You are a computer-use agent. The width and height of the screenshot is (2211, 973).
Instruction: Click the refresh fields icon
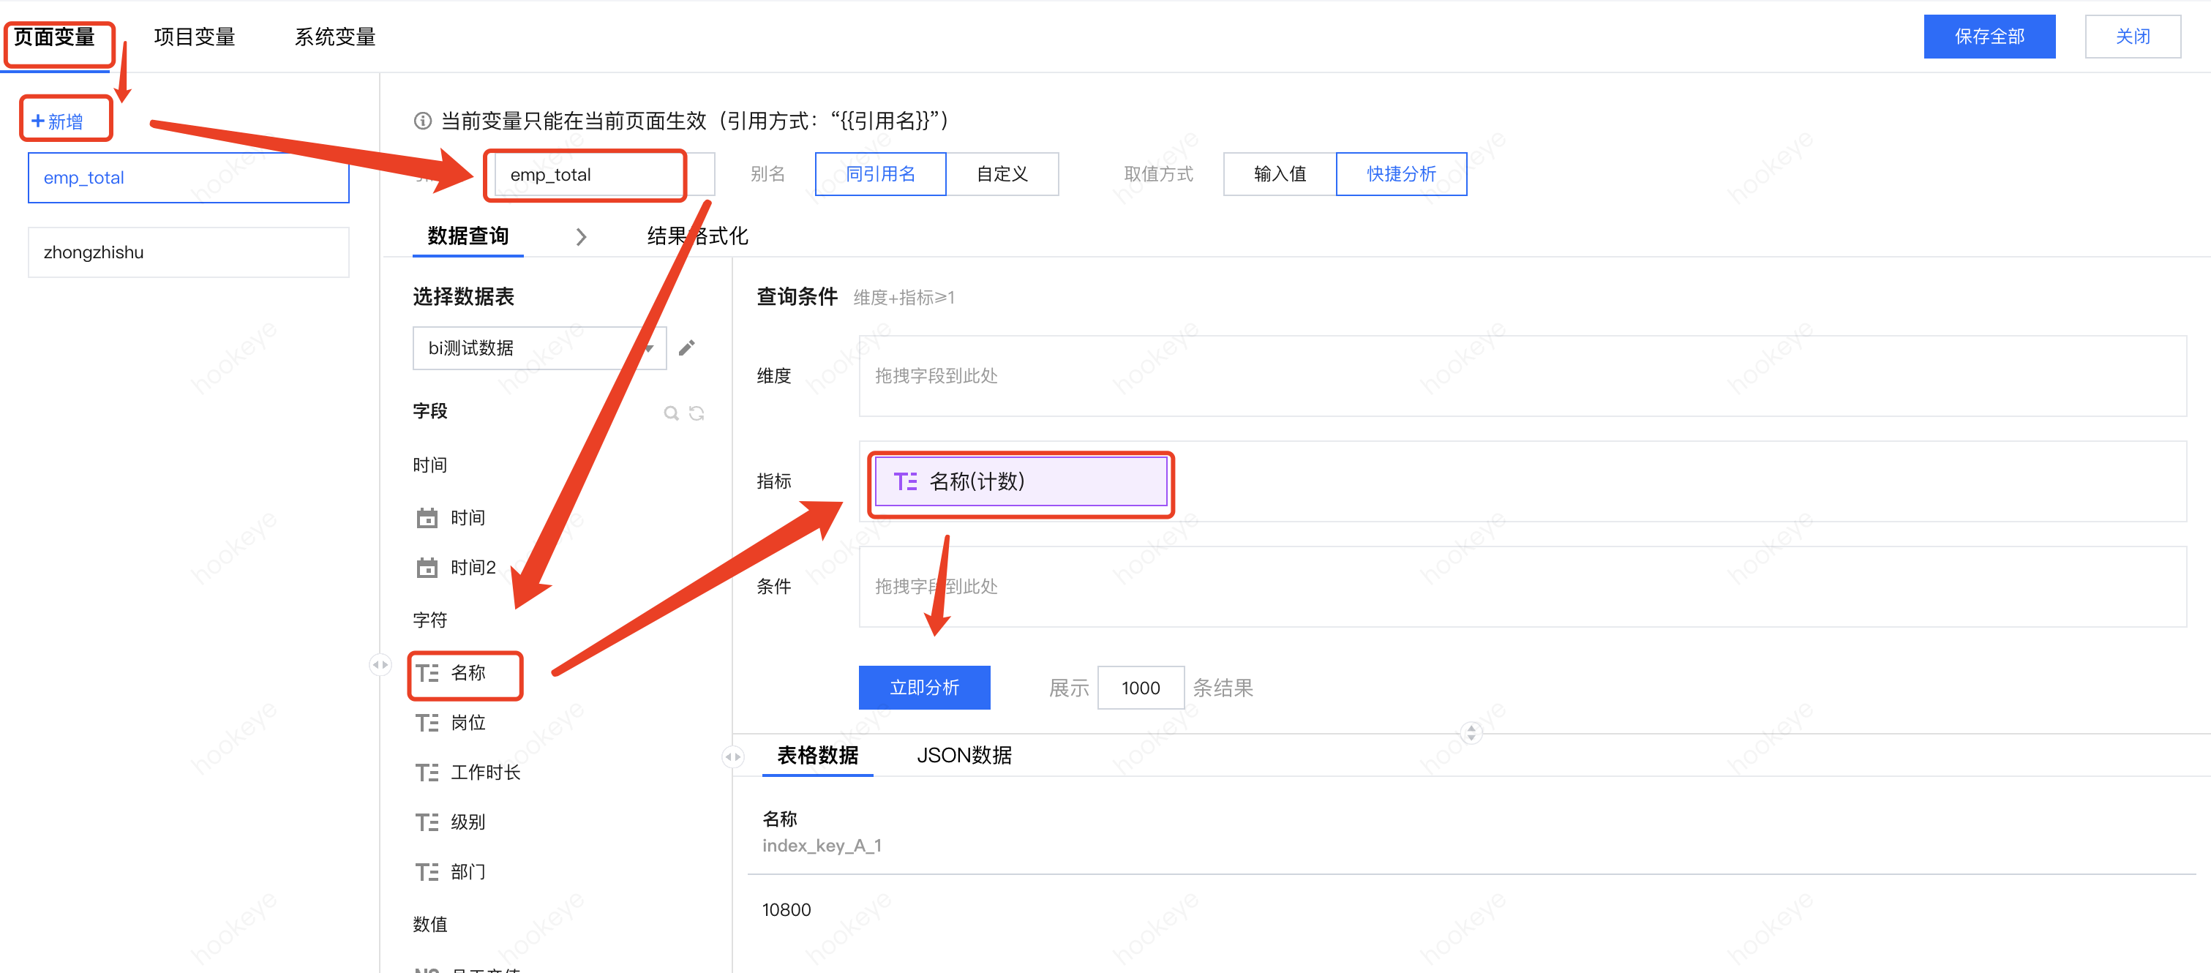697,413
